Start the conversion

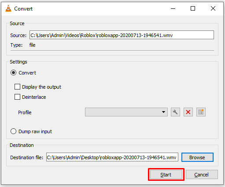click(166, 175)
